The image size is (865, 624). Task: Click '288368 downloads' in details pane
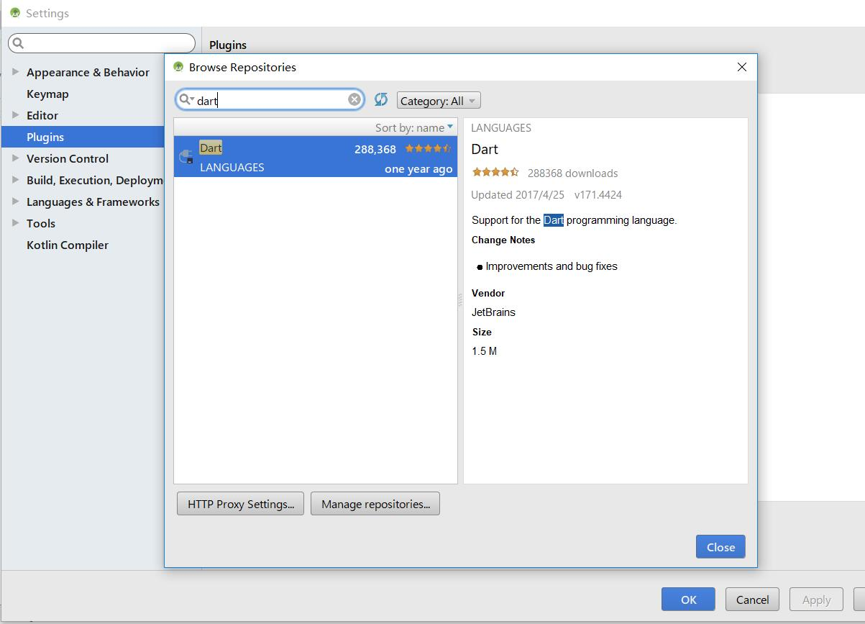tap(572, 173)
